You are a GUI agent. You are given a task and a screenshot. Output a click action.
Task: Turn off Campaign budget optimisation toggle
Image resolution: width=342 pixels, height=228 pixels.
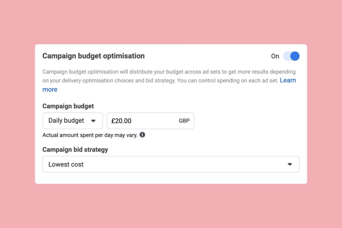point(291,56)
